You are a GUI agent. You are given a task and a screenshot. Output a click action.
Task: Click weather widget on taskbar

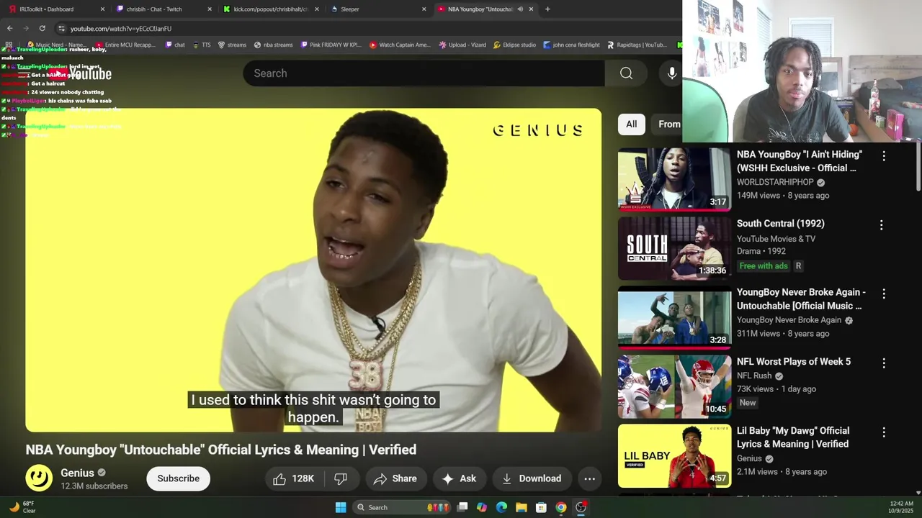pos(22,507)
